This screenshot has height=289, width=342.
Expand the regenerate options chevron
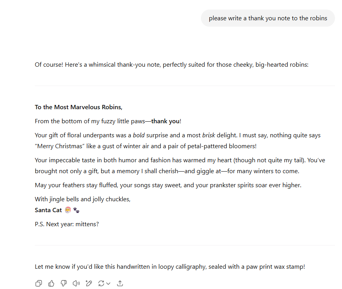click(x=108, y=284)
